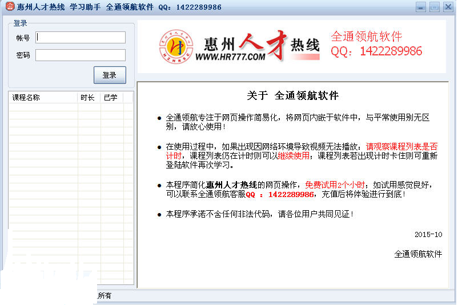Click the red 全通领航软件 banner heading
This screenshot has width=458, height=305.
point(367,37)
